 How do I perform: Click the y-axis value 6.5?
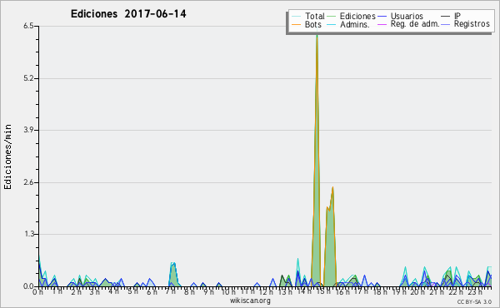pos(28,26)
